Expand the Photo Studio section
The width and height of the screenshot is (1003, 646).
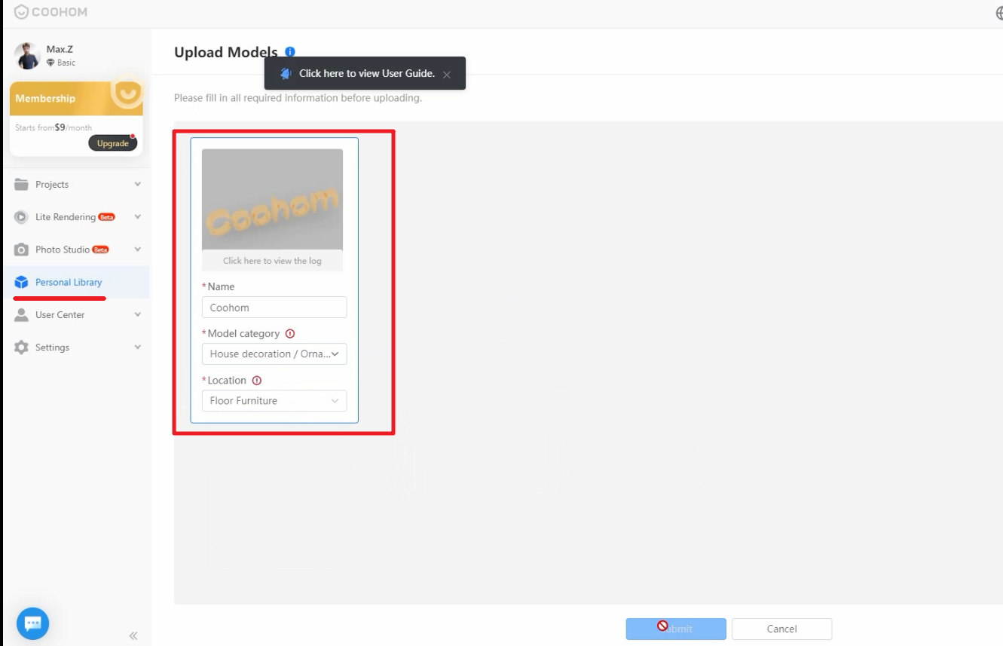point(137,250)
